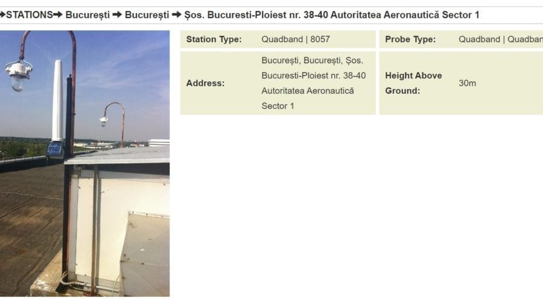Open the STATIONS breadcrumb link

[x=30, y=15]
